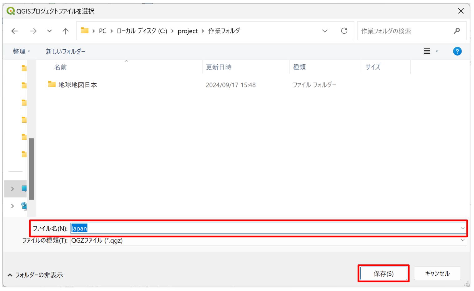Screen dimensions: 474x291
Task: Open the 整理 menu
Action: tap(21, 51)
